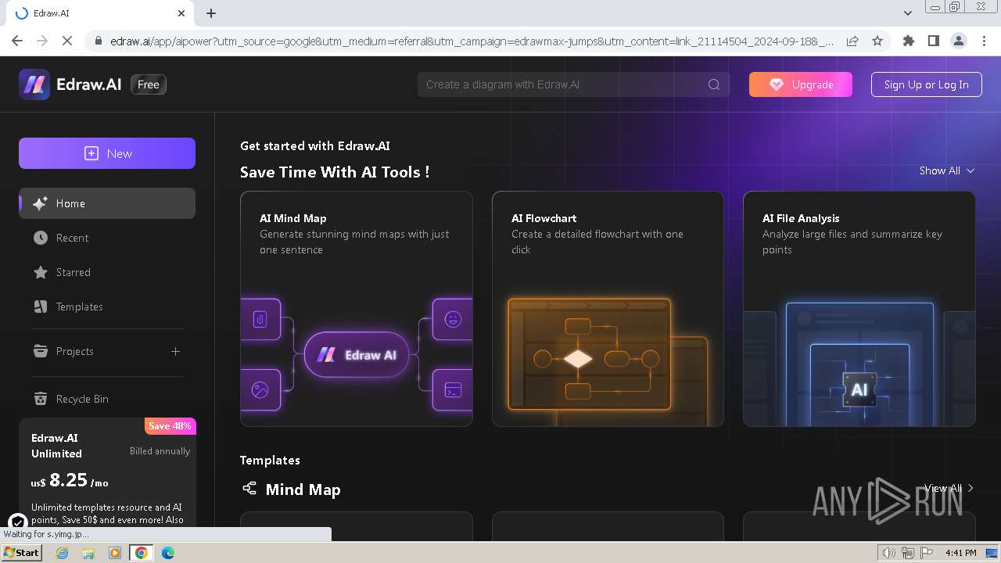This screenshot has height=563, width=1001.
Task: Expand Show All AI tools dropdown
Action: pos(947,170)
